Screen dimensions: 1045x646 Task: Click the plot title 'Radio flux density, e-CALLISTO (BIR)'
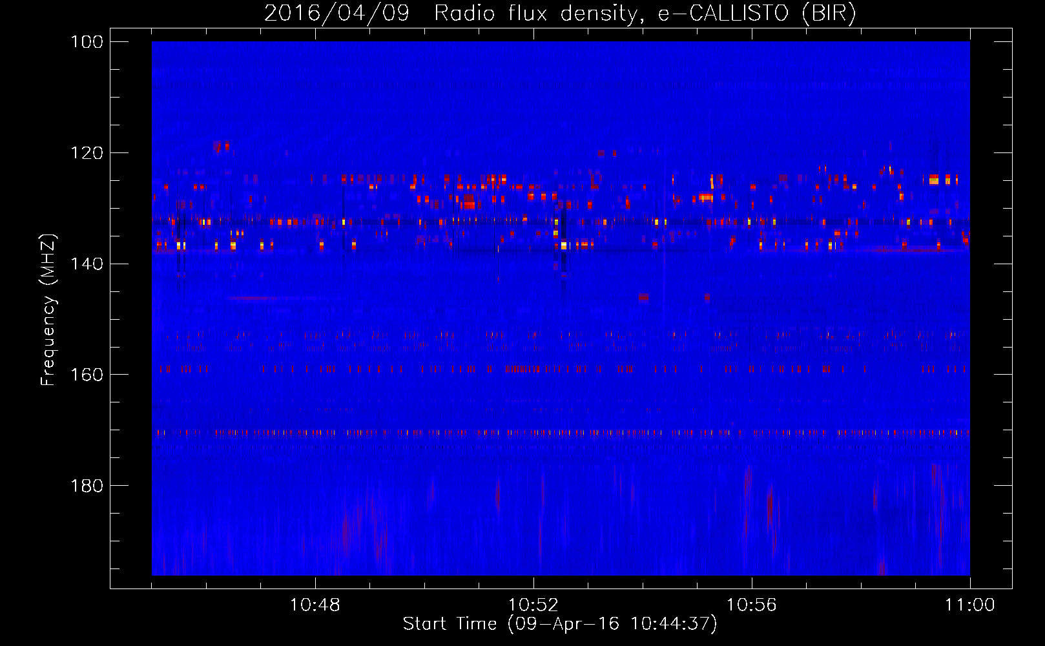[645, 14]
